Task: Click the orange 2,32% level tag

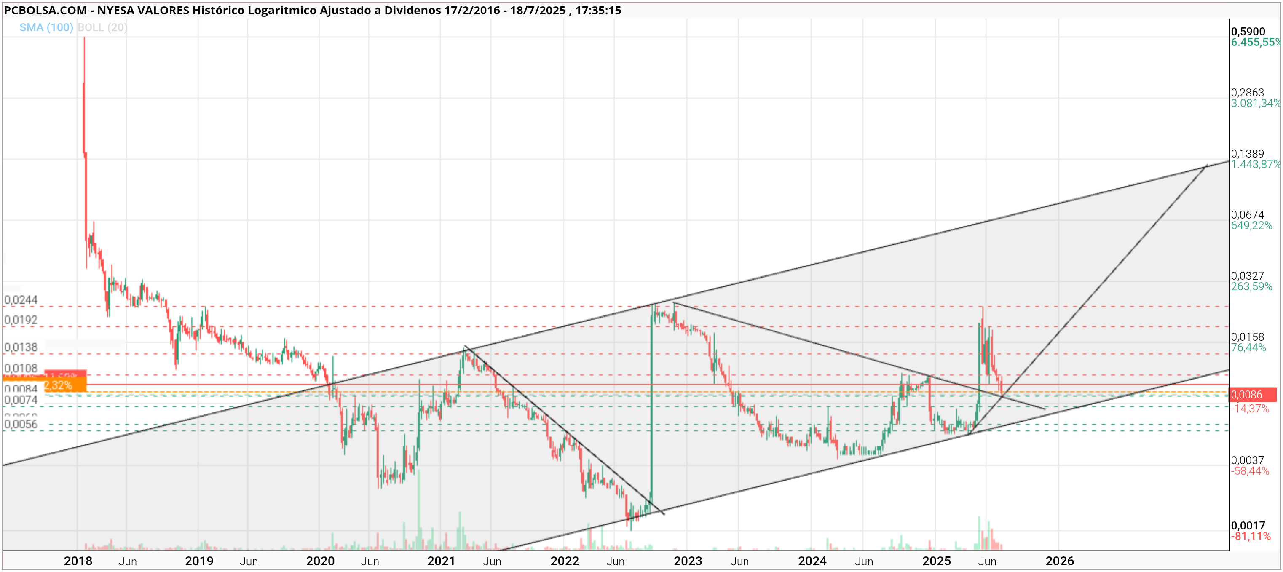Action: [x=65, y=385]
